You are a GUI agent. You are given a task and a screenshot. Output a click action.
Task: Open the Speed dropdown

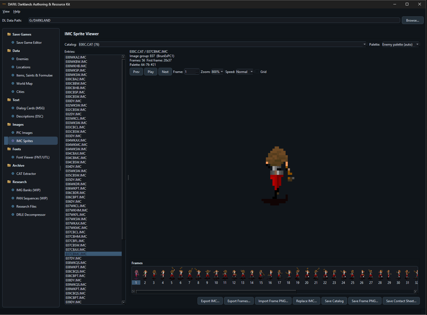point(245,72)
